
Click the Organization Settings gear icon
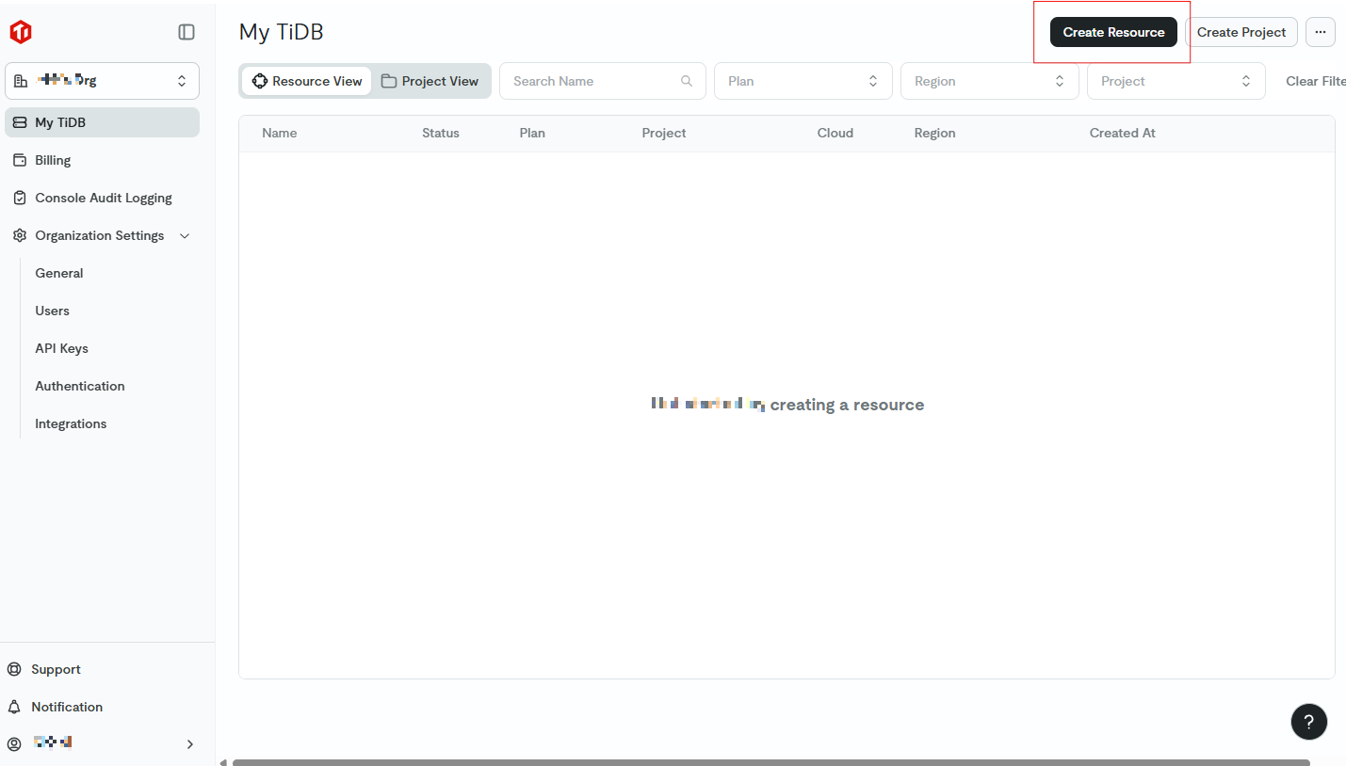20,235
